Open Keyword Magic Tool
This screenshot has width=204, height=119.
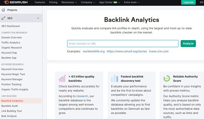click(x=13, y=74)
